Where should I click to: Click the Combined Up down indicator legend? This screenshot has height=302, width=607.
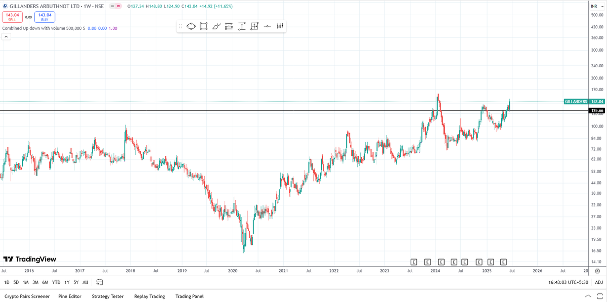click(44, 28)
